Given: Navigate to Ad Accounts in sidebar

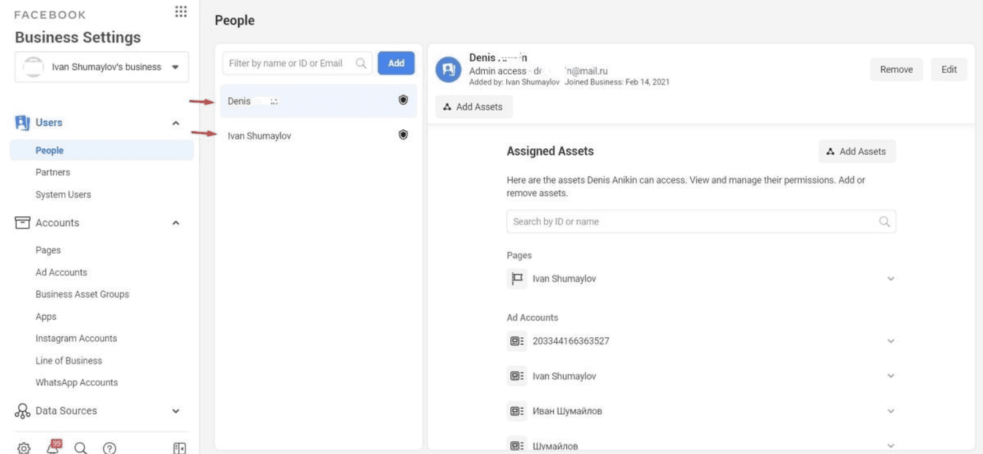Looking at the screenshot, I should coord(61,272).
